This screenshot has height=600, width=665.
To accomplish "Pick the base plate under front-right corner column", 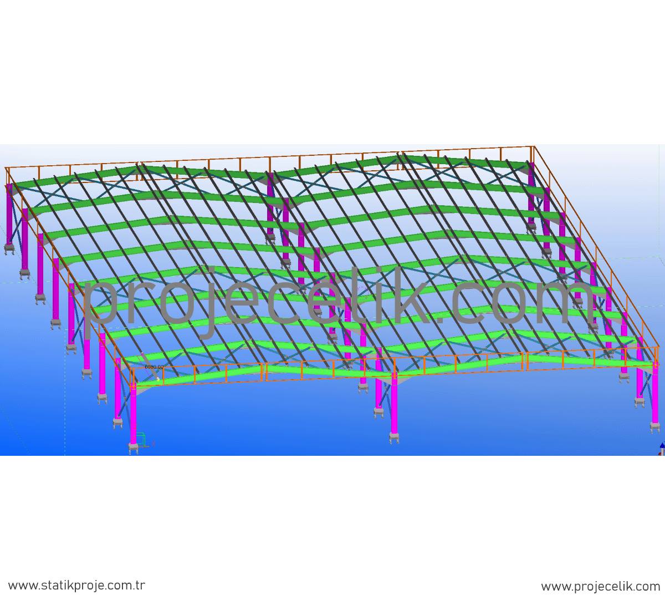I will tap(656, 427).
